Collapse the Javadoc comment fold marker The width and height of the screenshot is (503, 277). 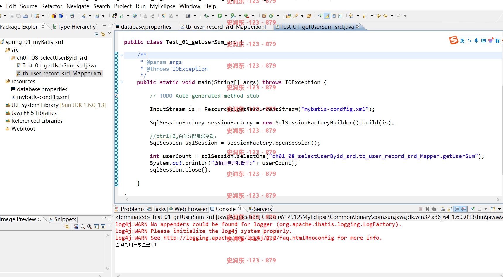122,55
